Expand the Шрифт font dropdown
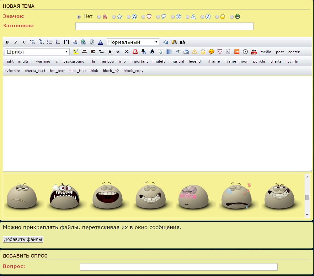This screenshot has height=276, width=314. pos(37,52)
